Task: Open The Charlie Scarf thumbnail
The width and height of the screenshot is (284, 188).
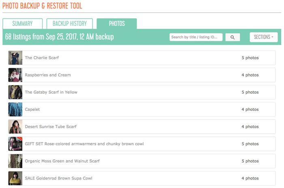Action: coord(15,58)
